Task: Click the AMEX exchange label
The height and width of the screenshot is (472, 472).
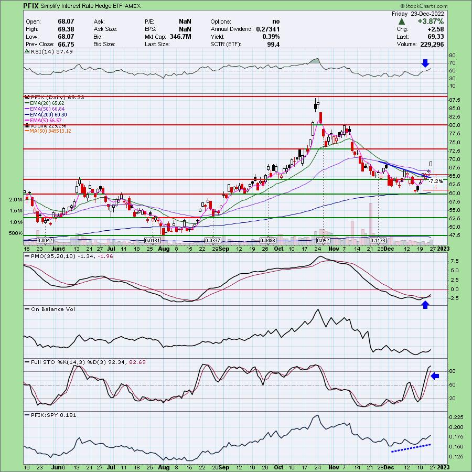Action: coord(133,6)
